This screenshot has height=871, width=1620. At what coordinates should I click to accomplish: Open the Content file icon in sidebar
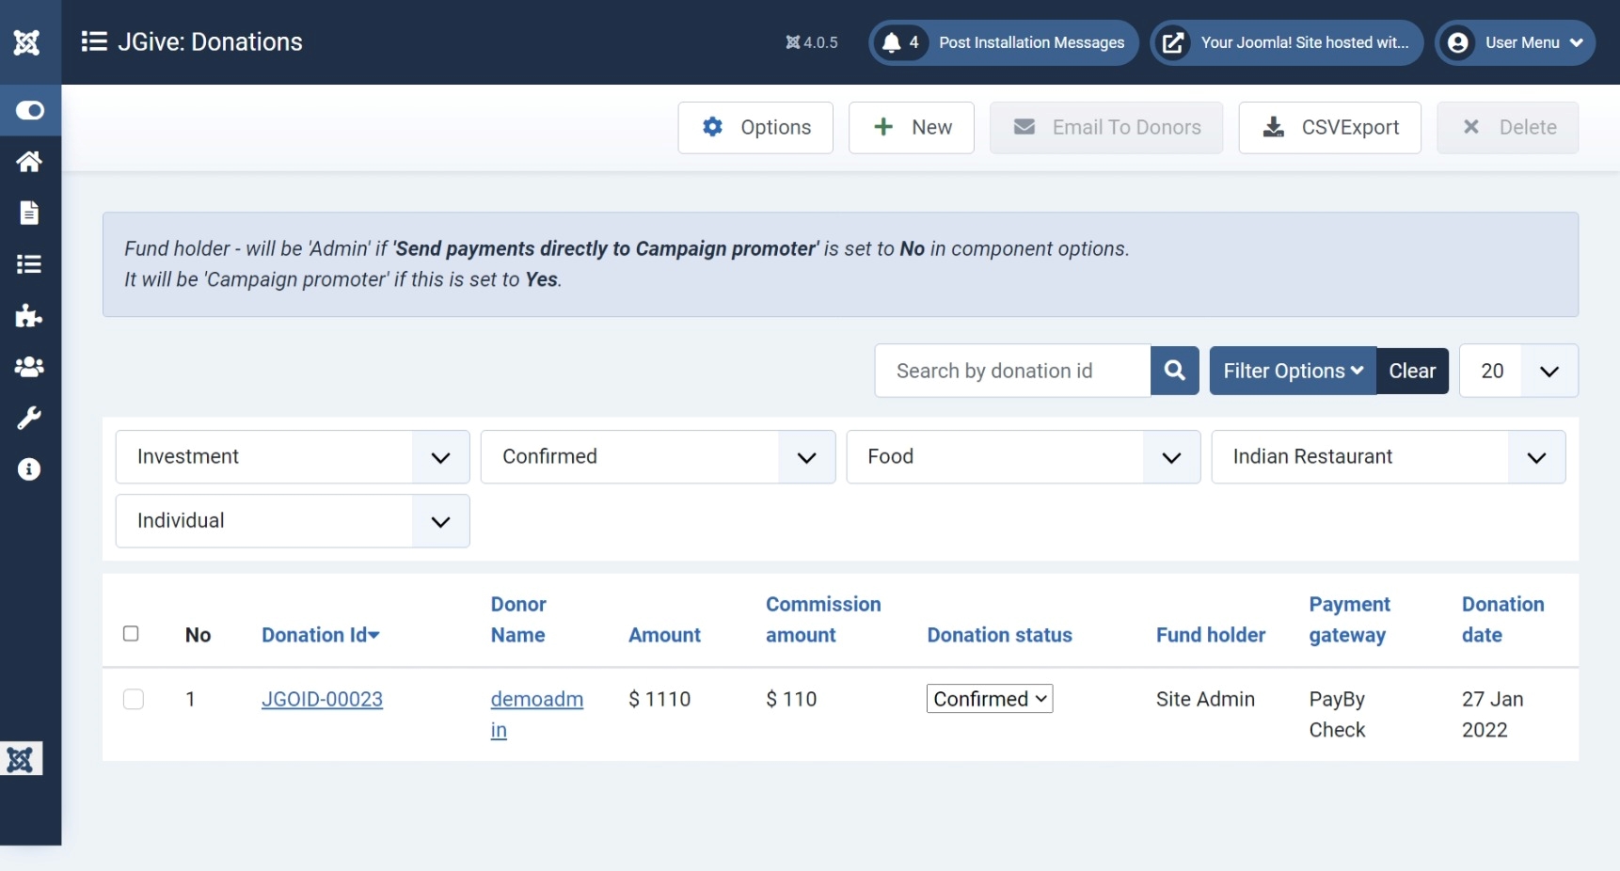pos(29,213)
